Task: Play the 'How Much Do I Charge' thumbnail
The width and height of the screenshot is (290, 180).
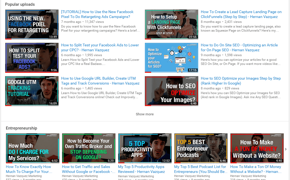Action: pos(33,148)
